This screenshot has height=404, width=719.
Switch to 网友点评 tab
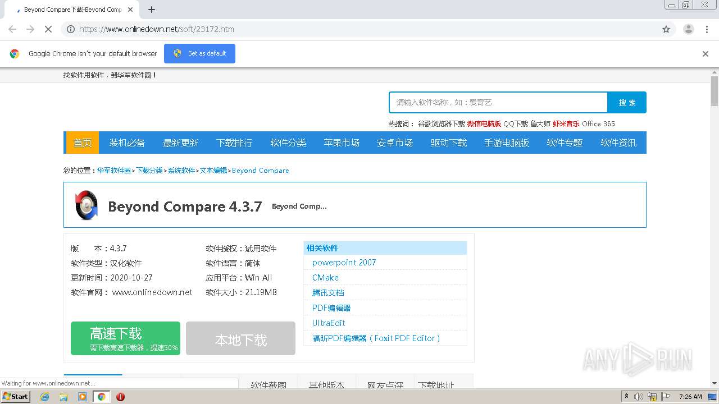coord(385,385)
